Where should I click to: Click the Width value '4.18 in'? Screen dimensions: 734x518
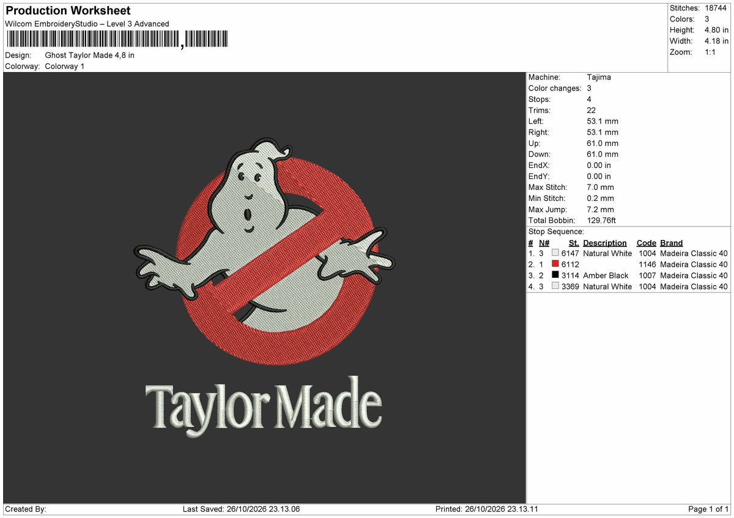pos(716,41)
